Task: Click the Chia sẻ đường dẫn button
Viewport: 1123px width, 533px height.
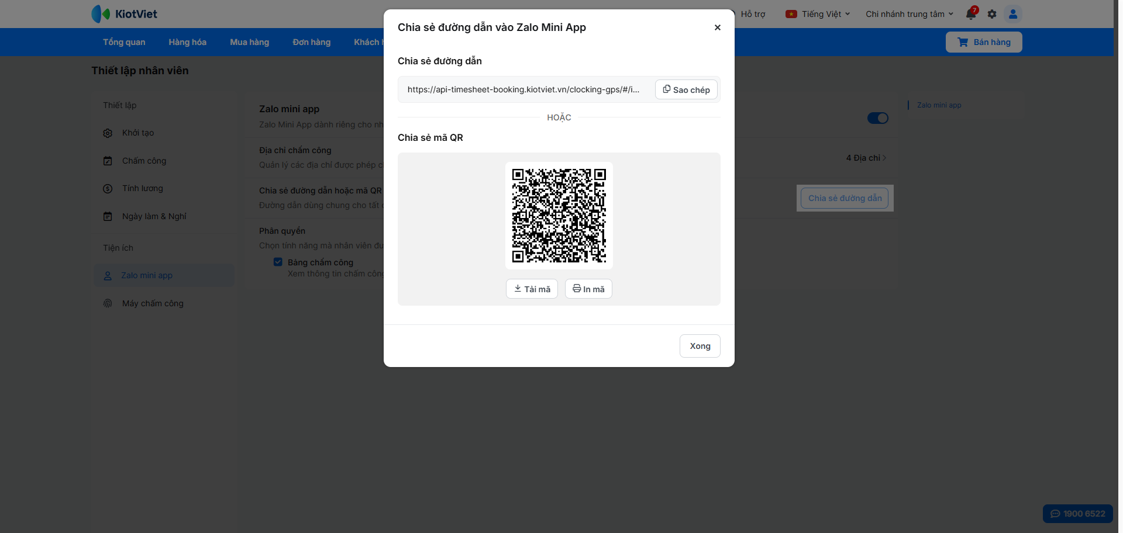Action: (x=845, y=198)
